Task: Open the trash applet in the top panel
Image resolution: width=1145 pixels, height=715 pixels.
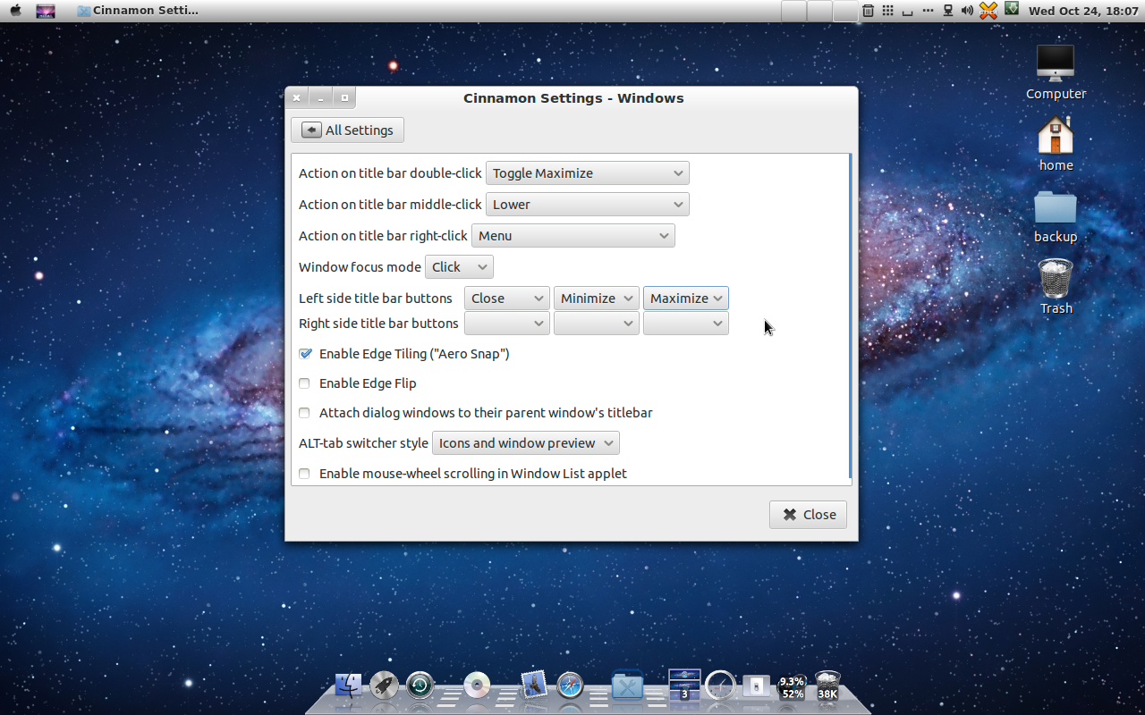Action: (868, 11)
